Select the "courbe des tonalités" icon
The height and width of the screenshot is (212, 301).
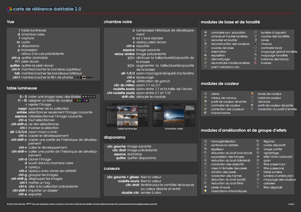pyautogui.click(x=255, y=36)
